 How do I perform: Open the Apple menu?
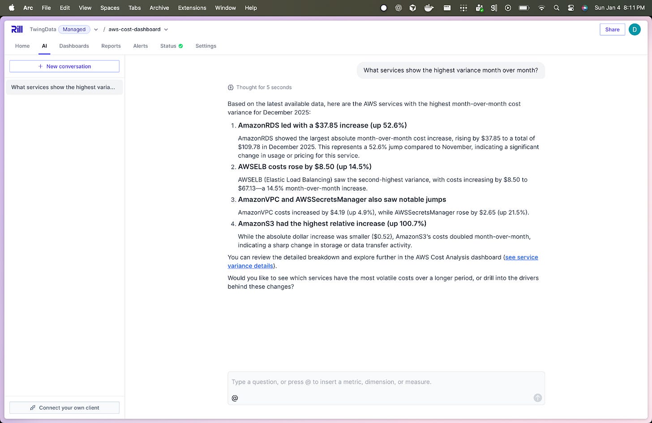click(12, 8)
